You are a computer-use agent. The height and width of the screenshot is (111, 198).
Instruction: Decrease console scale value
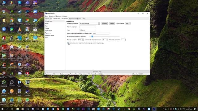click(126, 40)
